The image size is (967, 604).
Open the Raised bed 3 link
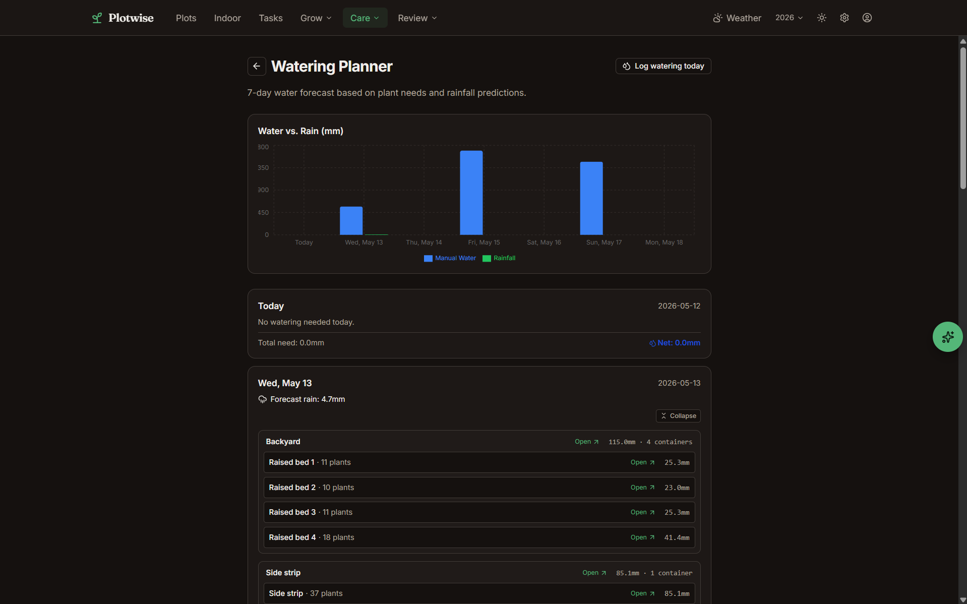pos(642,512)
